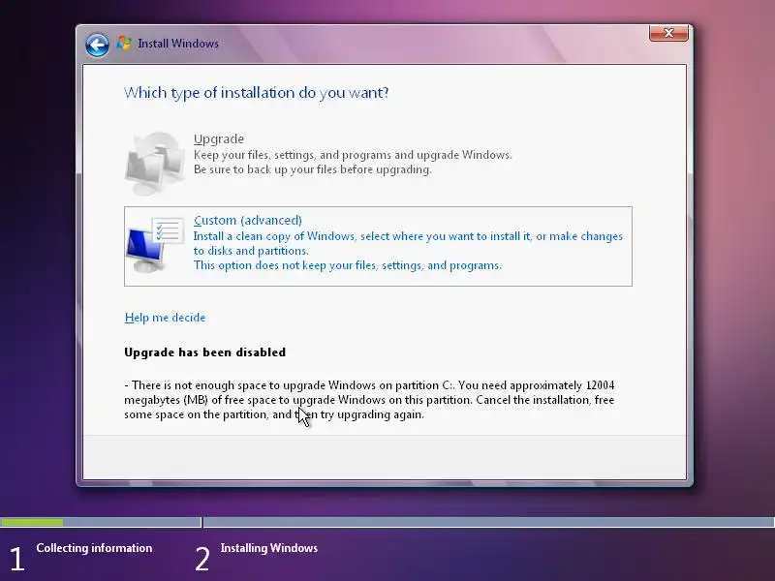Click 'Keep your files, settings, and programs' line
The width and height of the screenshot is (775, 581).
click(353, 155)
